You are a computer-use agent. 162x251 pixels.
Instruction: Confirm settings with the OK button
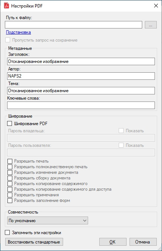[113, 242]
